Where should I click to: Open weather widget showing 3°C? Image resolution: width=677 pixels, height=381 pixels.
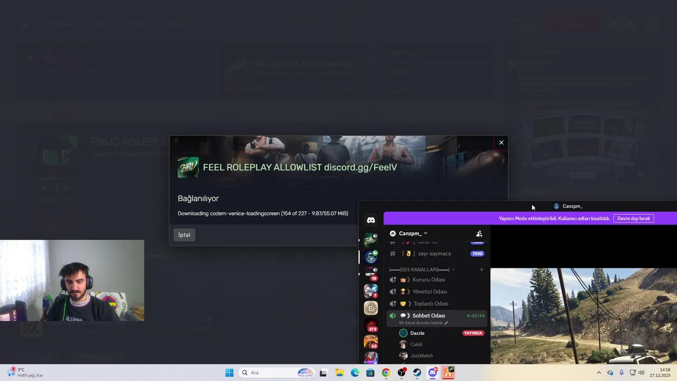(24, 373)
